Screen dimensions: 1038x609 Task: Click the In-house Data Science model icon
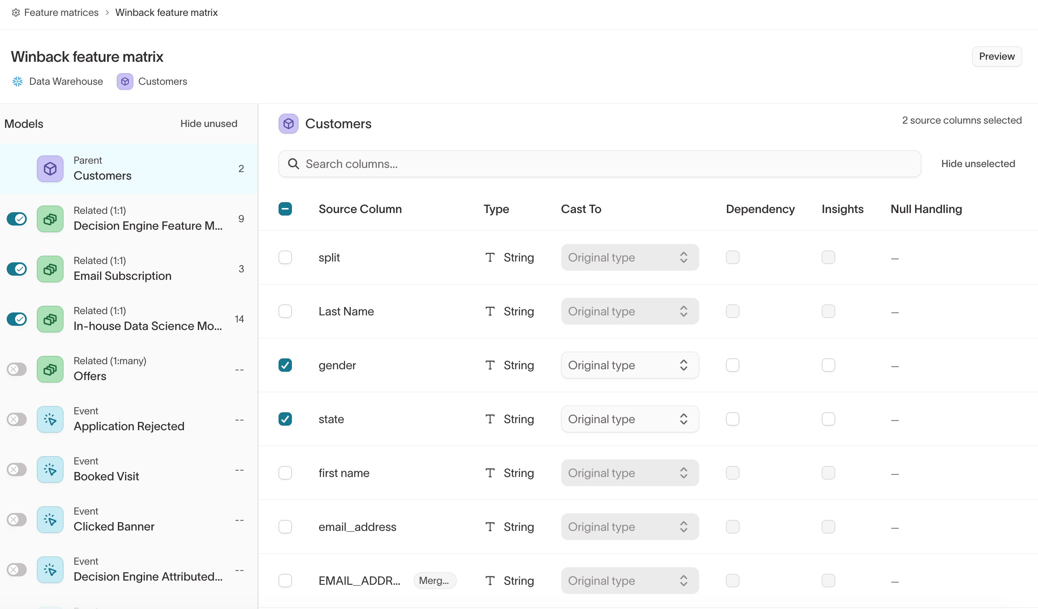[50, 319]
